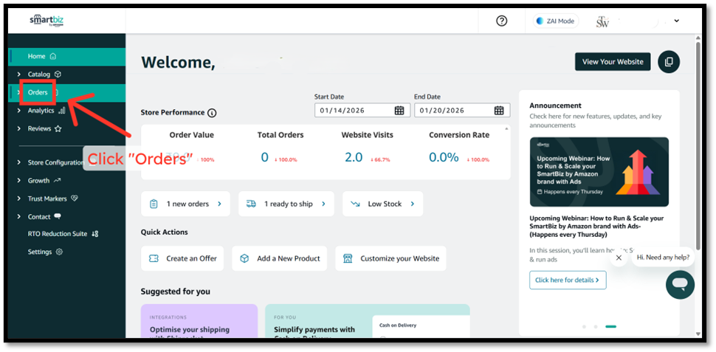Image resolution: width=716 pixels, height=352 pixels.
Task: Click the copy website link icon
Action: coord(669,62)
